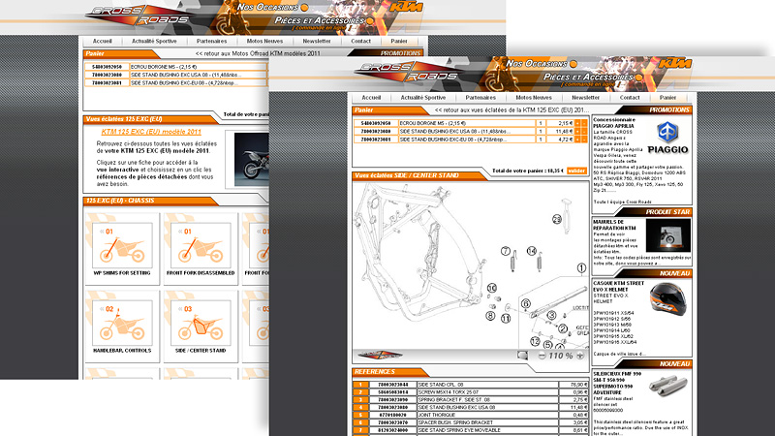The width and height of the screenshot is (775, 436).
Task: Select part number 2 in the exploded diagram
Action: [x=563, y=328]
